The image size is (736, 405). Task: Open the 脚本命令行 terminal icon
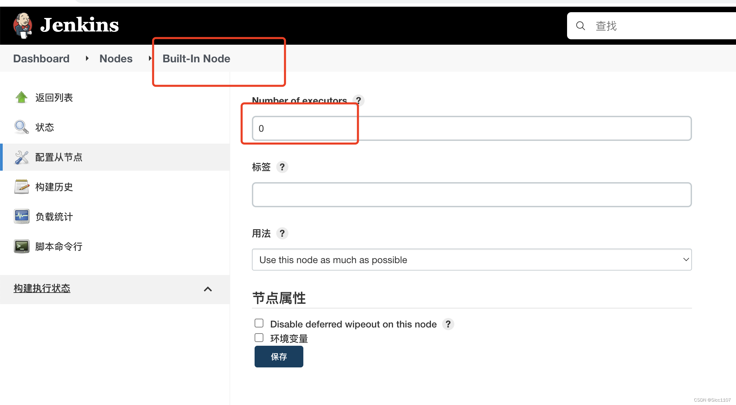click(x=22, y=246)
